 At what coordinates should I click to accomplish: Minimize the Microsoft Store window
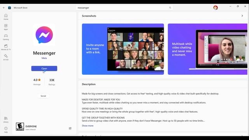click(230, 6)
